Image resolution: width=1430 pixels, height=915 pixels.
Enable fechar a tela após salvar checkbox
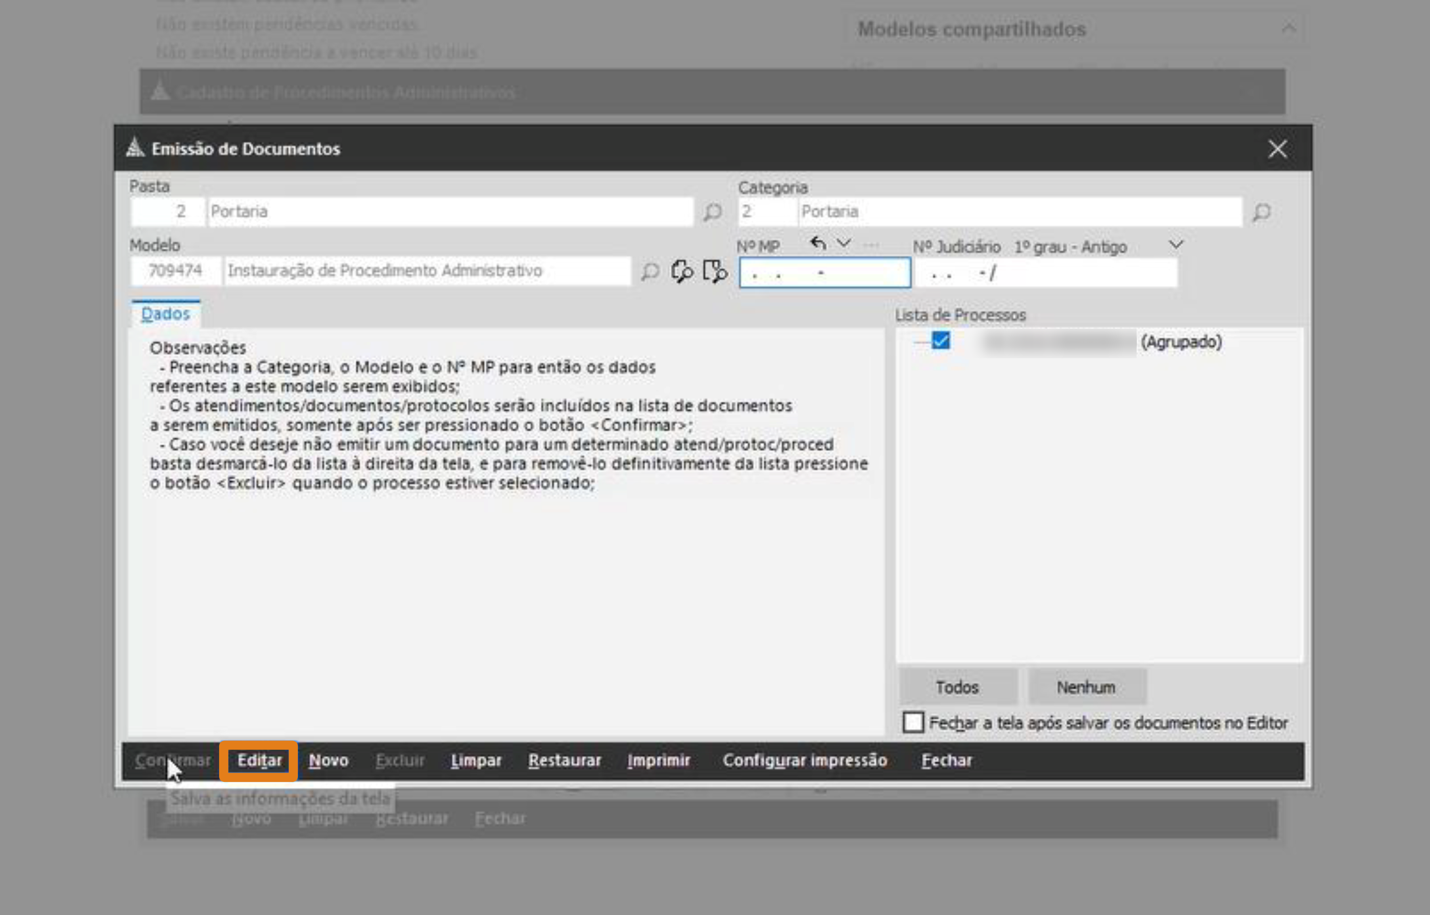click(x=913, y=723)
